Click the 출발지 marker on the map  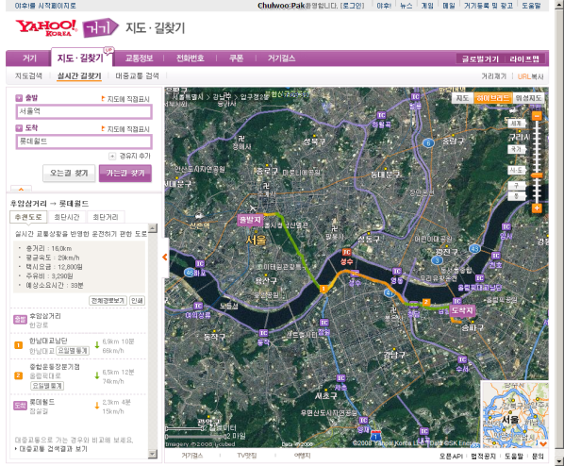pyautogui.click(x=250, y=220)
